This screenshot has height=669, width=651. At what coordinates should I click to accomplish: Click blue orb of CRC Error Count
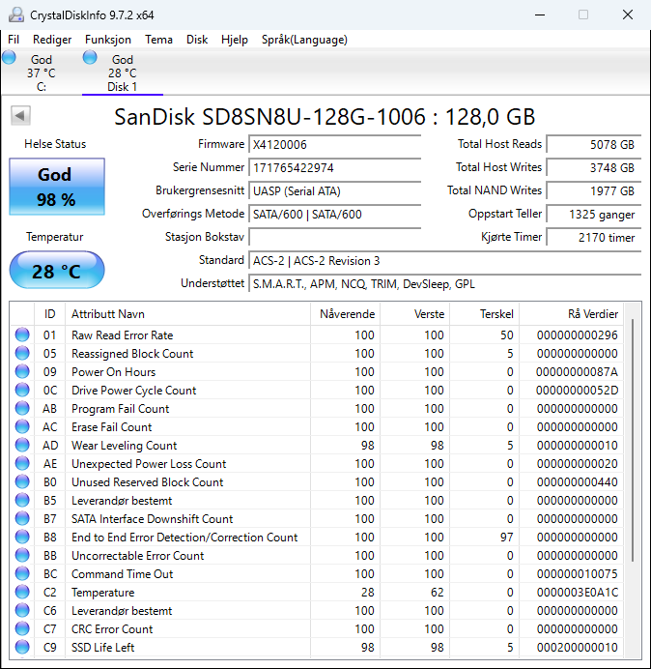pos(22,628)
